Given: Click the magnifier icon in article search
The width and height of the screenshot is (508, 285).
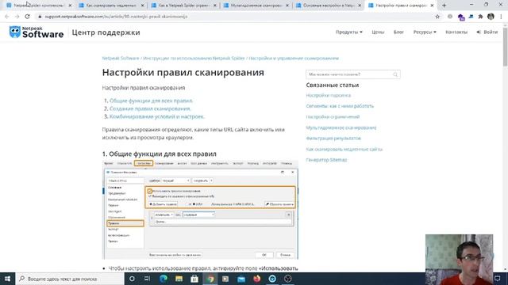Looking at the screenshot, I should [x=395, y=74].
